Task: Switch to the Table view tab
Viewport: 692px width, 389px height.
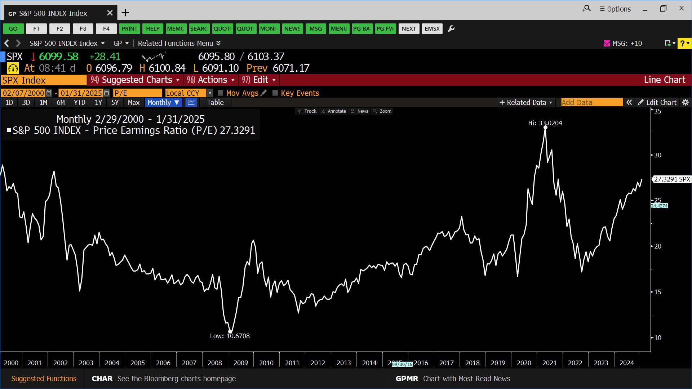Action: (x=215, y=103)
